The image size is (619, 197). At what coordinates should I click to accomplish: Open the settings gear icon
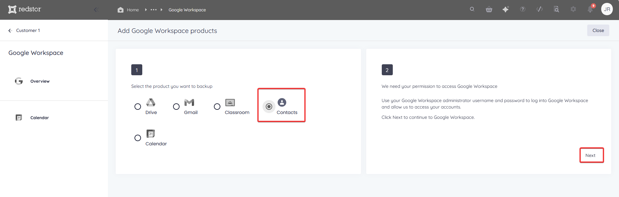[x=573, y=9]
